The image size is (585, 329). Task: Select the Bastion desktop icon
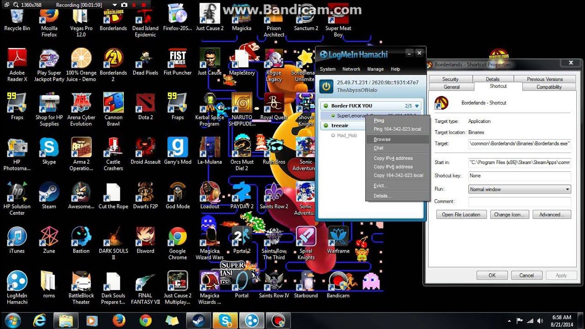click(x=81, y=239)
